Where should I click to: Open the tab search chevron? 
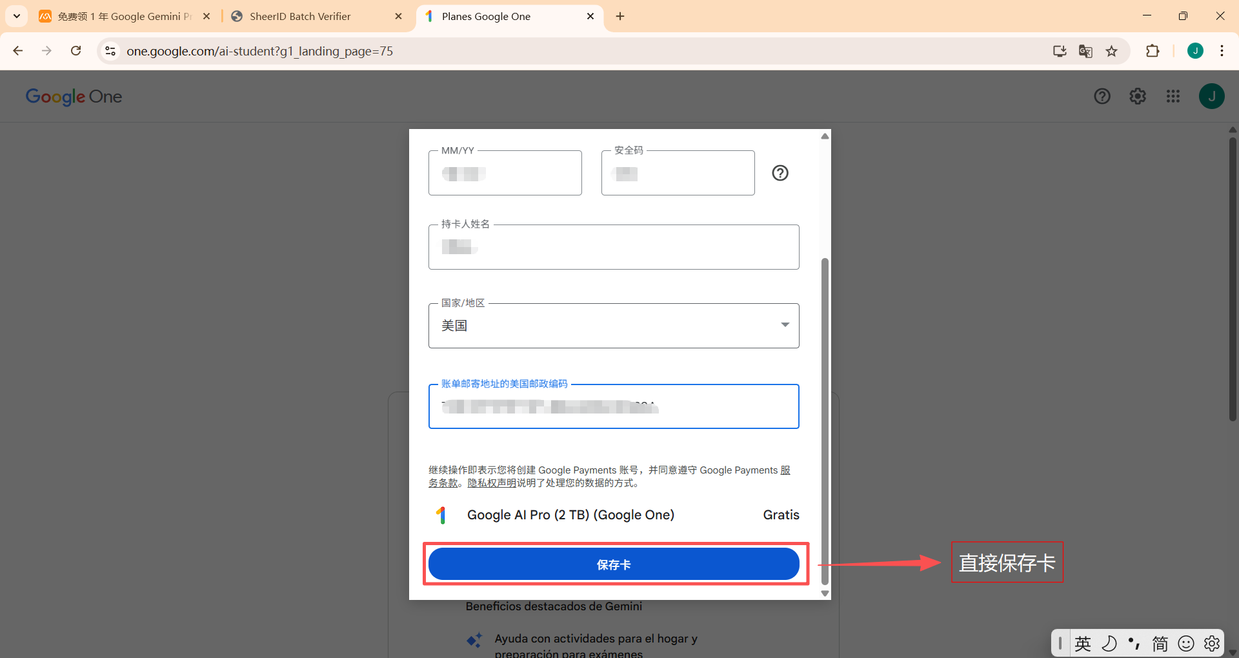click(16, 15)
